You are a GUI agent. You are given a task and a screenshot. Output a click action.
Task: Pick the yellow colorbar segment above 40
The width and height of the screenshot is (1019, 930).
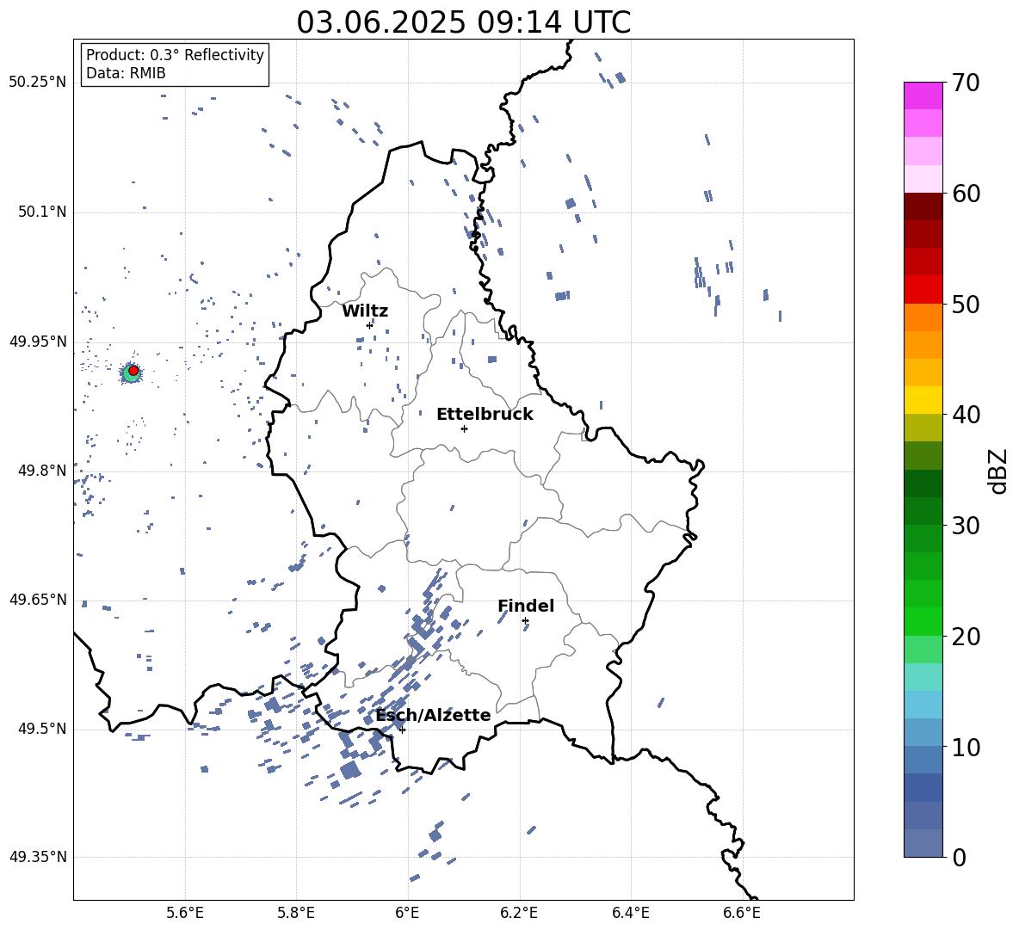[x=923, y=400]
